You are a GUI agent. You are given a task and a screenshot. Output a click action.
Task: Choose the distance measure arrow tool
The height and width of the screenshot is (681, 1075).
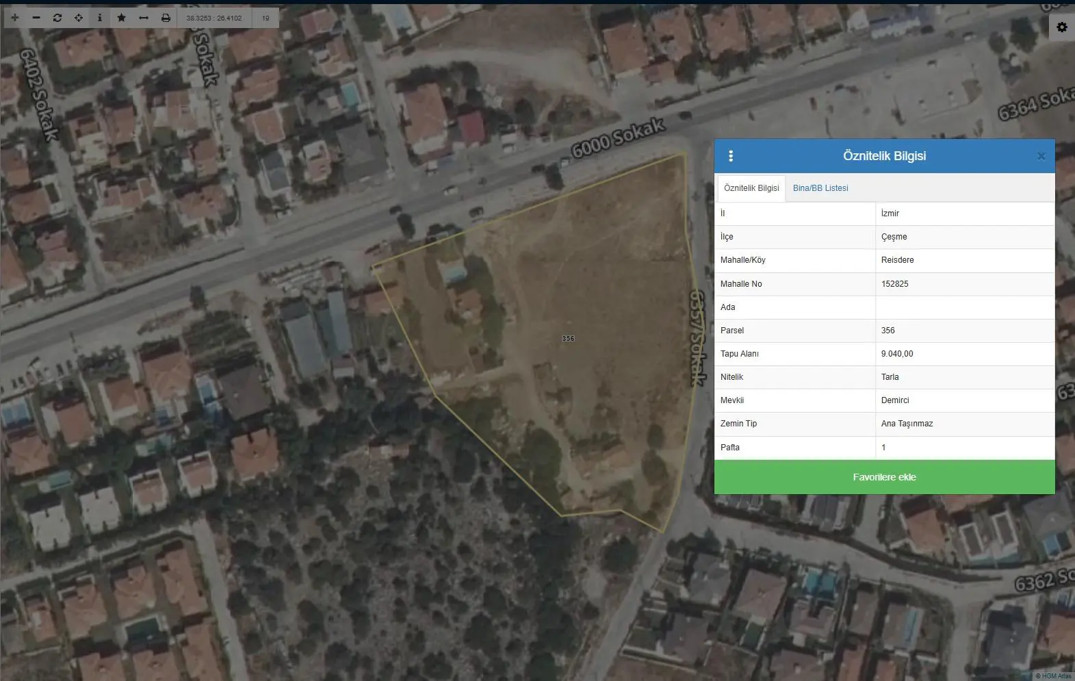click(144, 18)
